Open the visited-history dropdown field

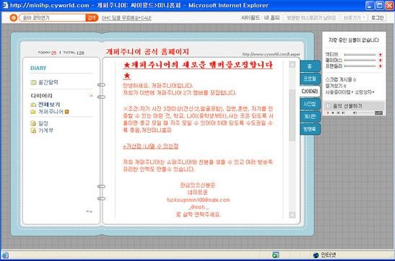311,18
